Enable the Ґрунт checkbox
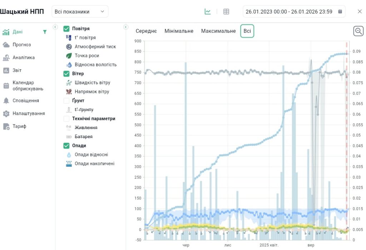366x250 pixels. tap(66, 101)
